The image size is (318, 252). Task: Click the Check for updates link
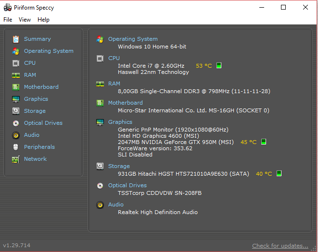coord(280,246)
